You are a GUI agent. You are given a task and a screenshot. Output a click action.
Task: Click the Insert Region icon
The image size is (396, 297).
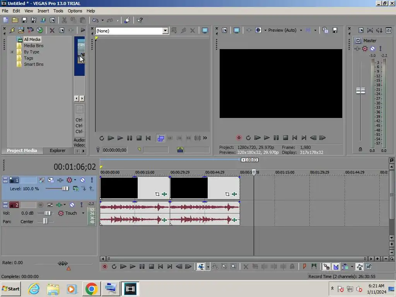click(314, 266)
